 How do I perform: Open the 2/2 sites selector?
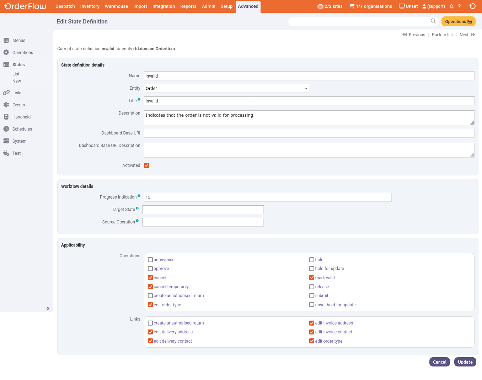tap(330, 6)
